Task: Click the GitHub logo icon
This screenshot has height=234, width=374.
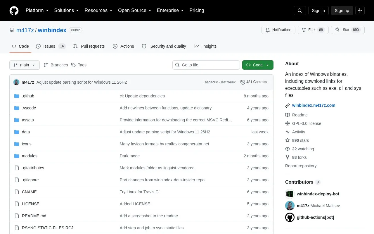Action: click(14, 11)
